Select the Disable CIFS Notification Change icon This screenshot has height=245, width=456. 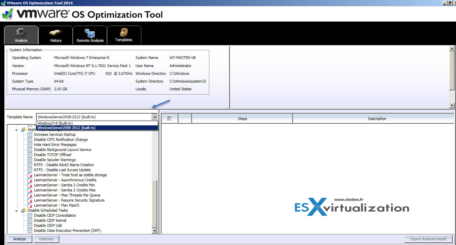pyautogui.click(x=30, y=140)
